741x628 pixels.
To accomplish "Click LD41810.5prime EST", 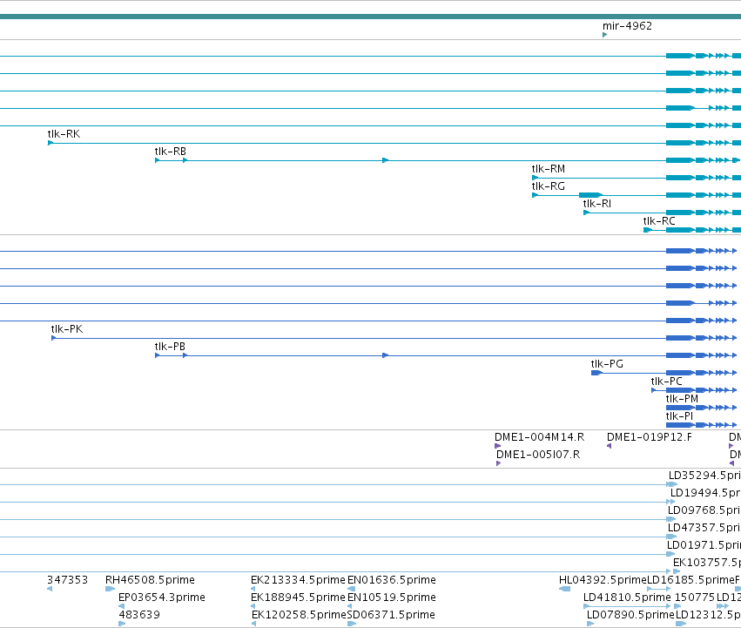I will pyautogui.click(x=627, y=598).
